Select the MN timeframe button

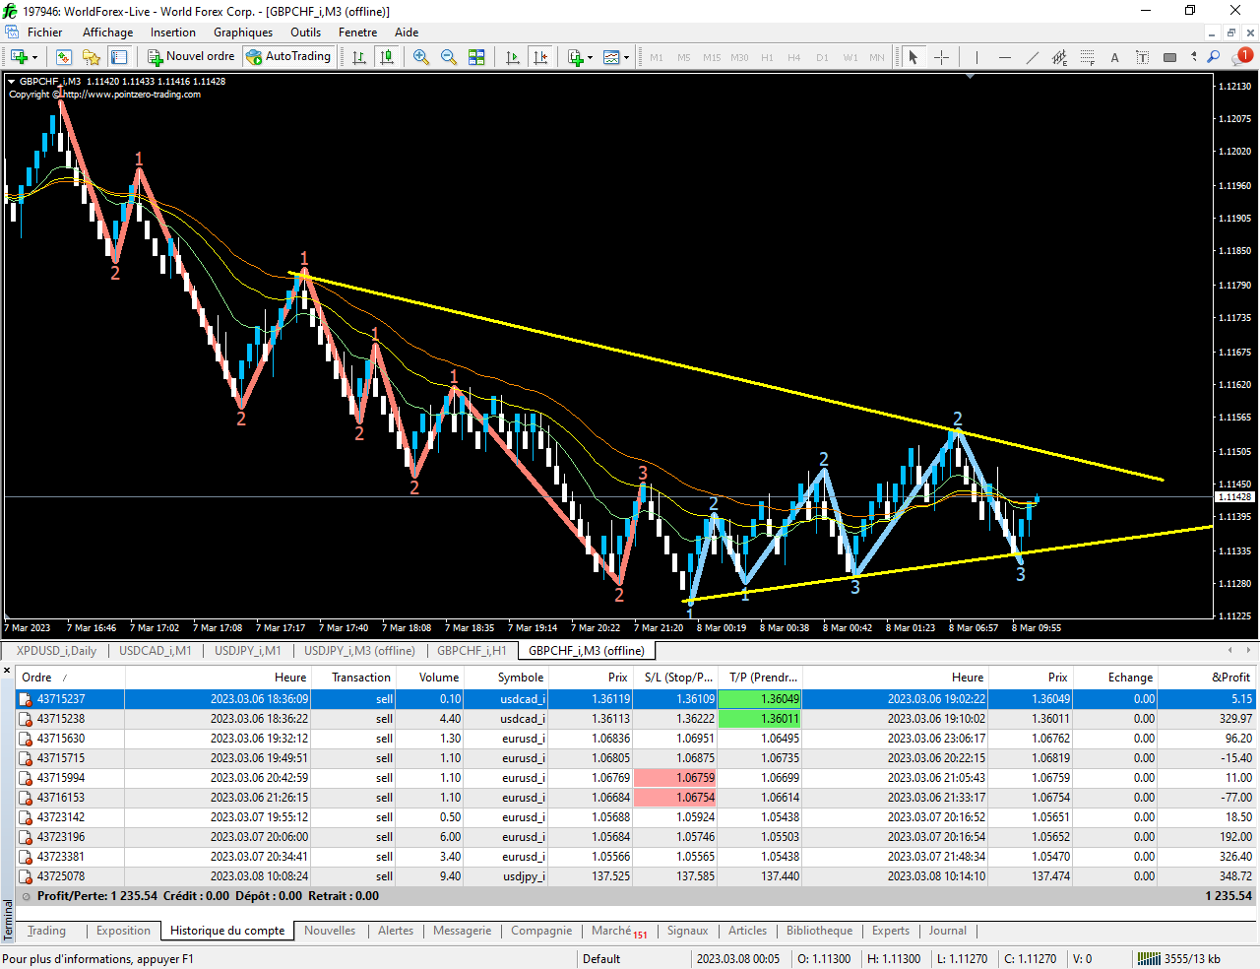(877, 57)
